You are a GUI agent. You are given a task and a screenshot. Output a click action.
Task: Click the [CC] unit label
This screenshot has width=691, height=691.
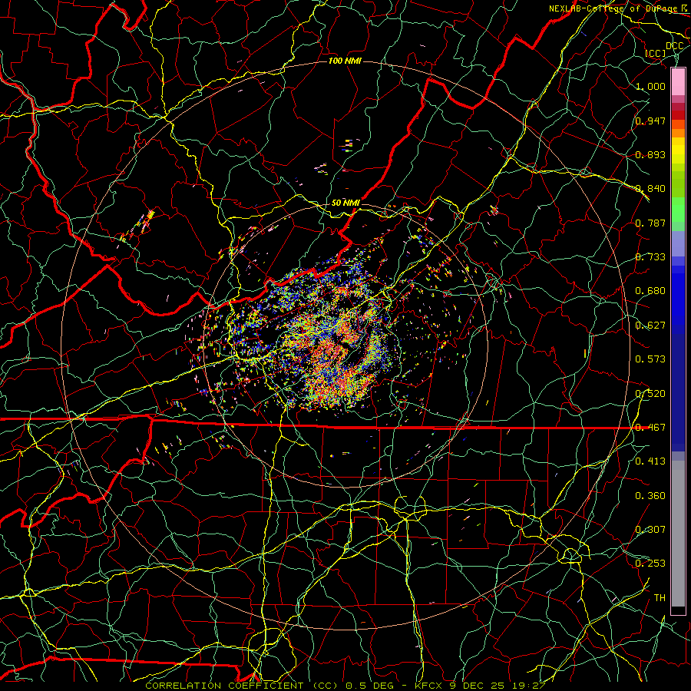656,53
